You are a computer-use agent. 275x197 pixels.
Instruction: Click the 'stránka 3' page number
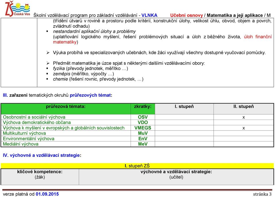[x=262, y=194]
